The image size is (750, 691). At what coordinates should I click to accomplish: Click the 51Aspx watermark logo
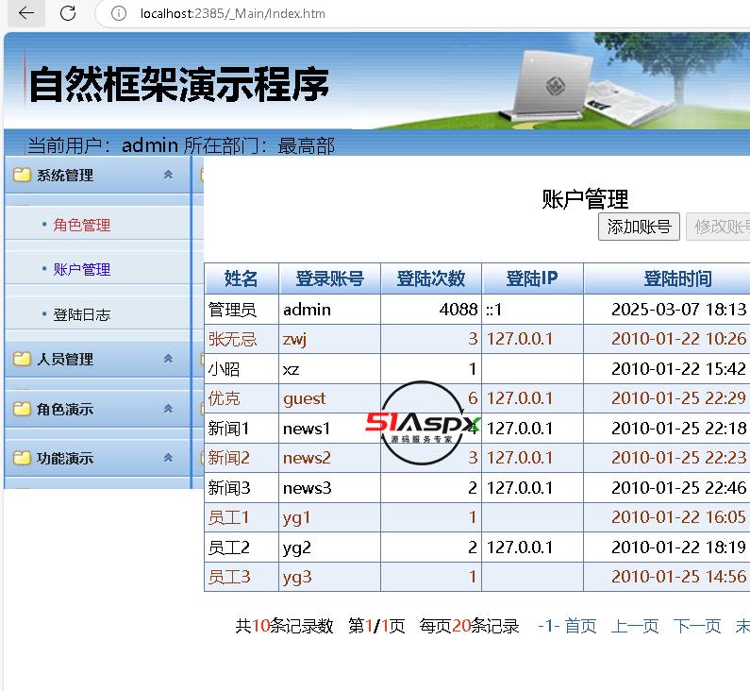(423, 424)
